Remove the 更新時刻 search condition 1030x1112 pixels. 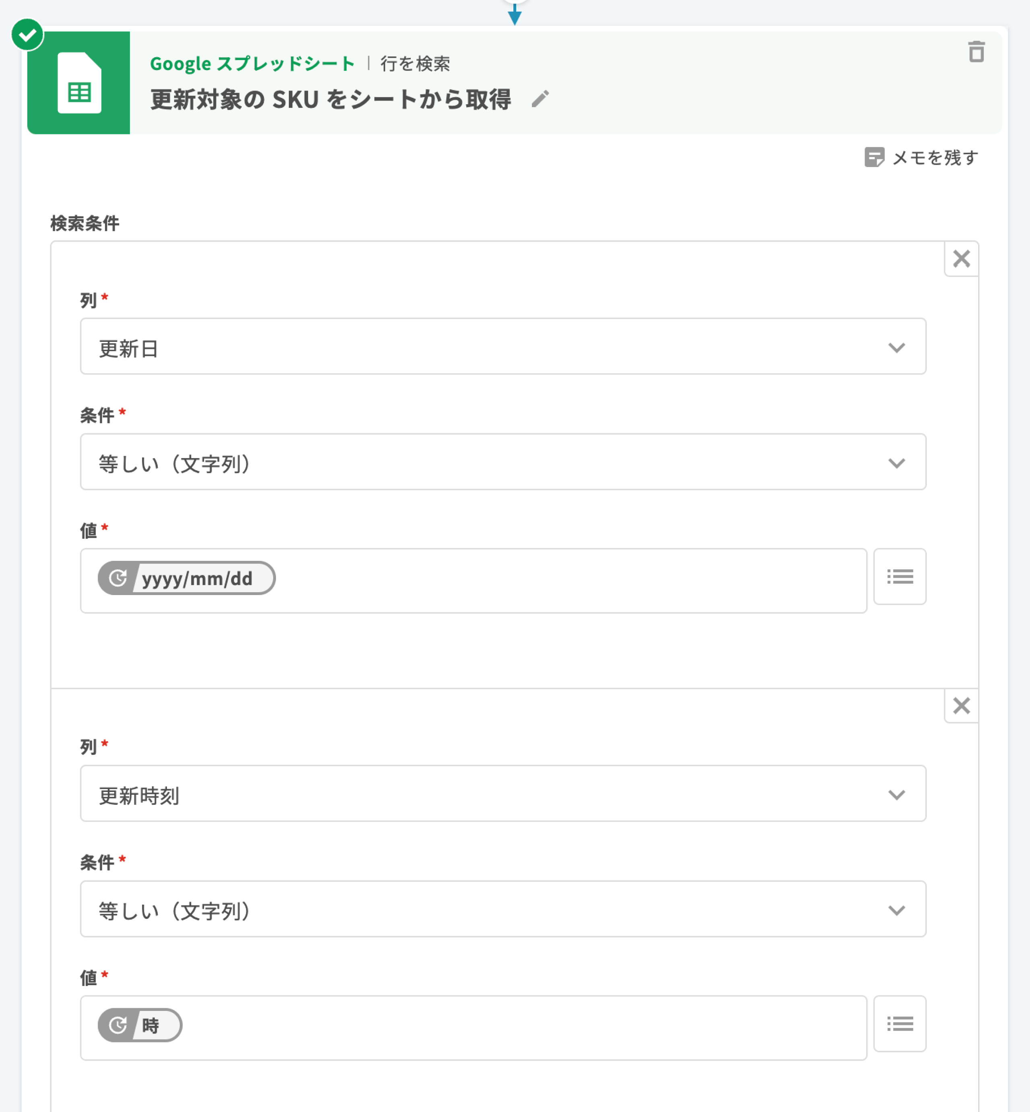(961, 706)
